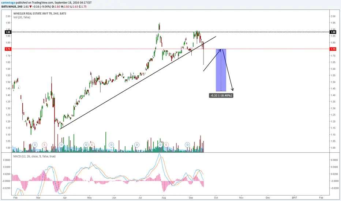
Task: Click the Oct label on time axis
Action: point(216,198)
